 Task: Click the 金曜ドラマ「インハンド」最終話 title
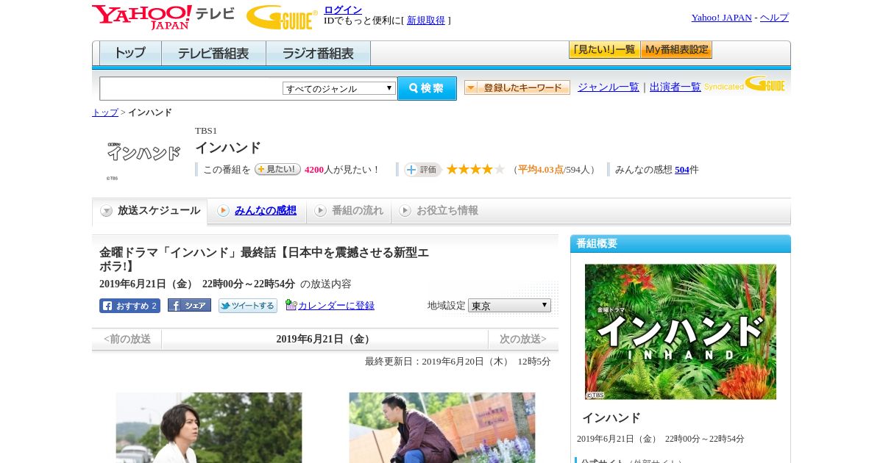coord(264,259)
